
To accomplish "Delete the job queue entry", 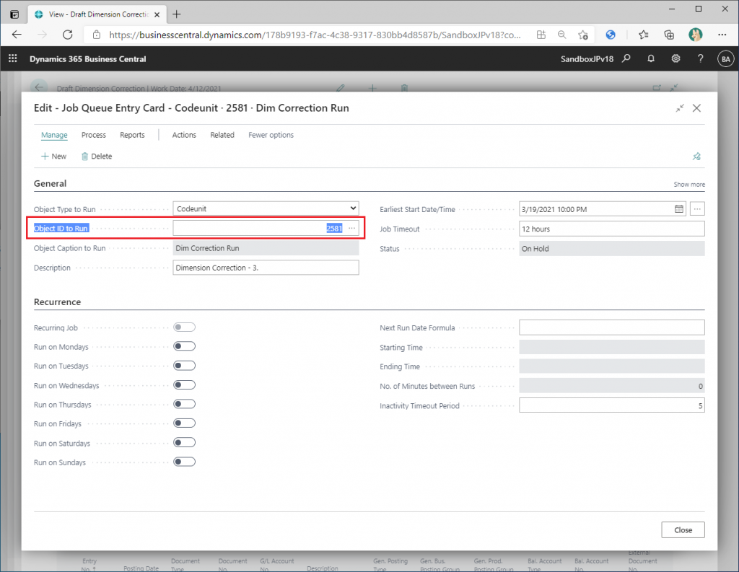I will pyautogui.click(x=97, y=156).
